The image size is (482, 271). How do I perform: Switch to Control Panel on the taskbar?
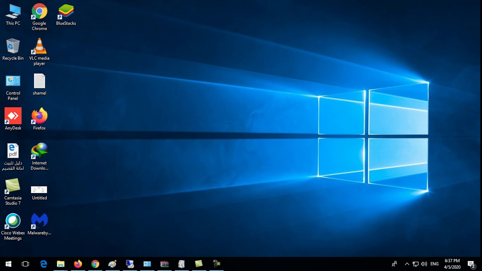coord(147,264)
